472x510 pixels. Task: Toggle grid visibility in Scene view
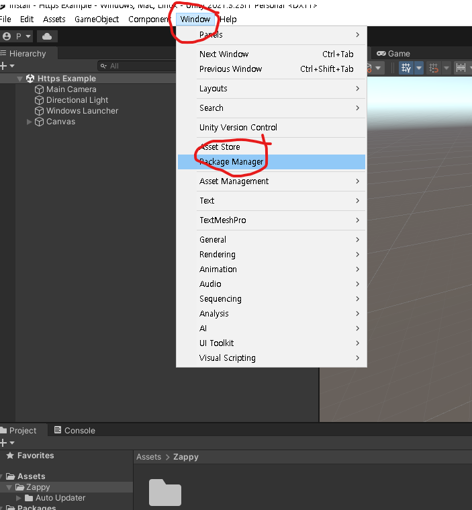[406, 68]
